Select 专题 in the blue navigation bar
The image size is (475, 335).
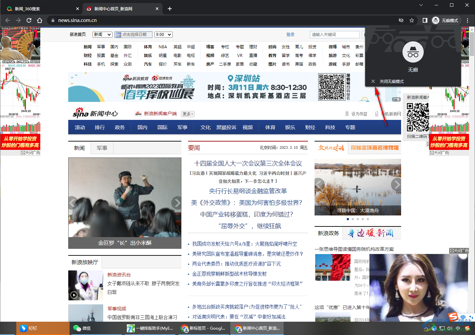coord(350,128)
